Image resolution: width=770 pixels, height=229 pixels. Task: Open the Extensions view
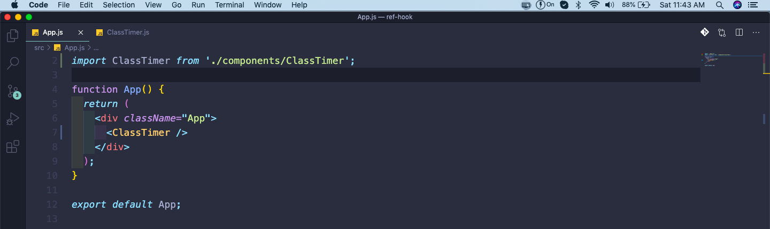click(12, 146)
